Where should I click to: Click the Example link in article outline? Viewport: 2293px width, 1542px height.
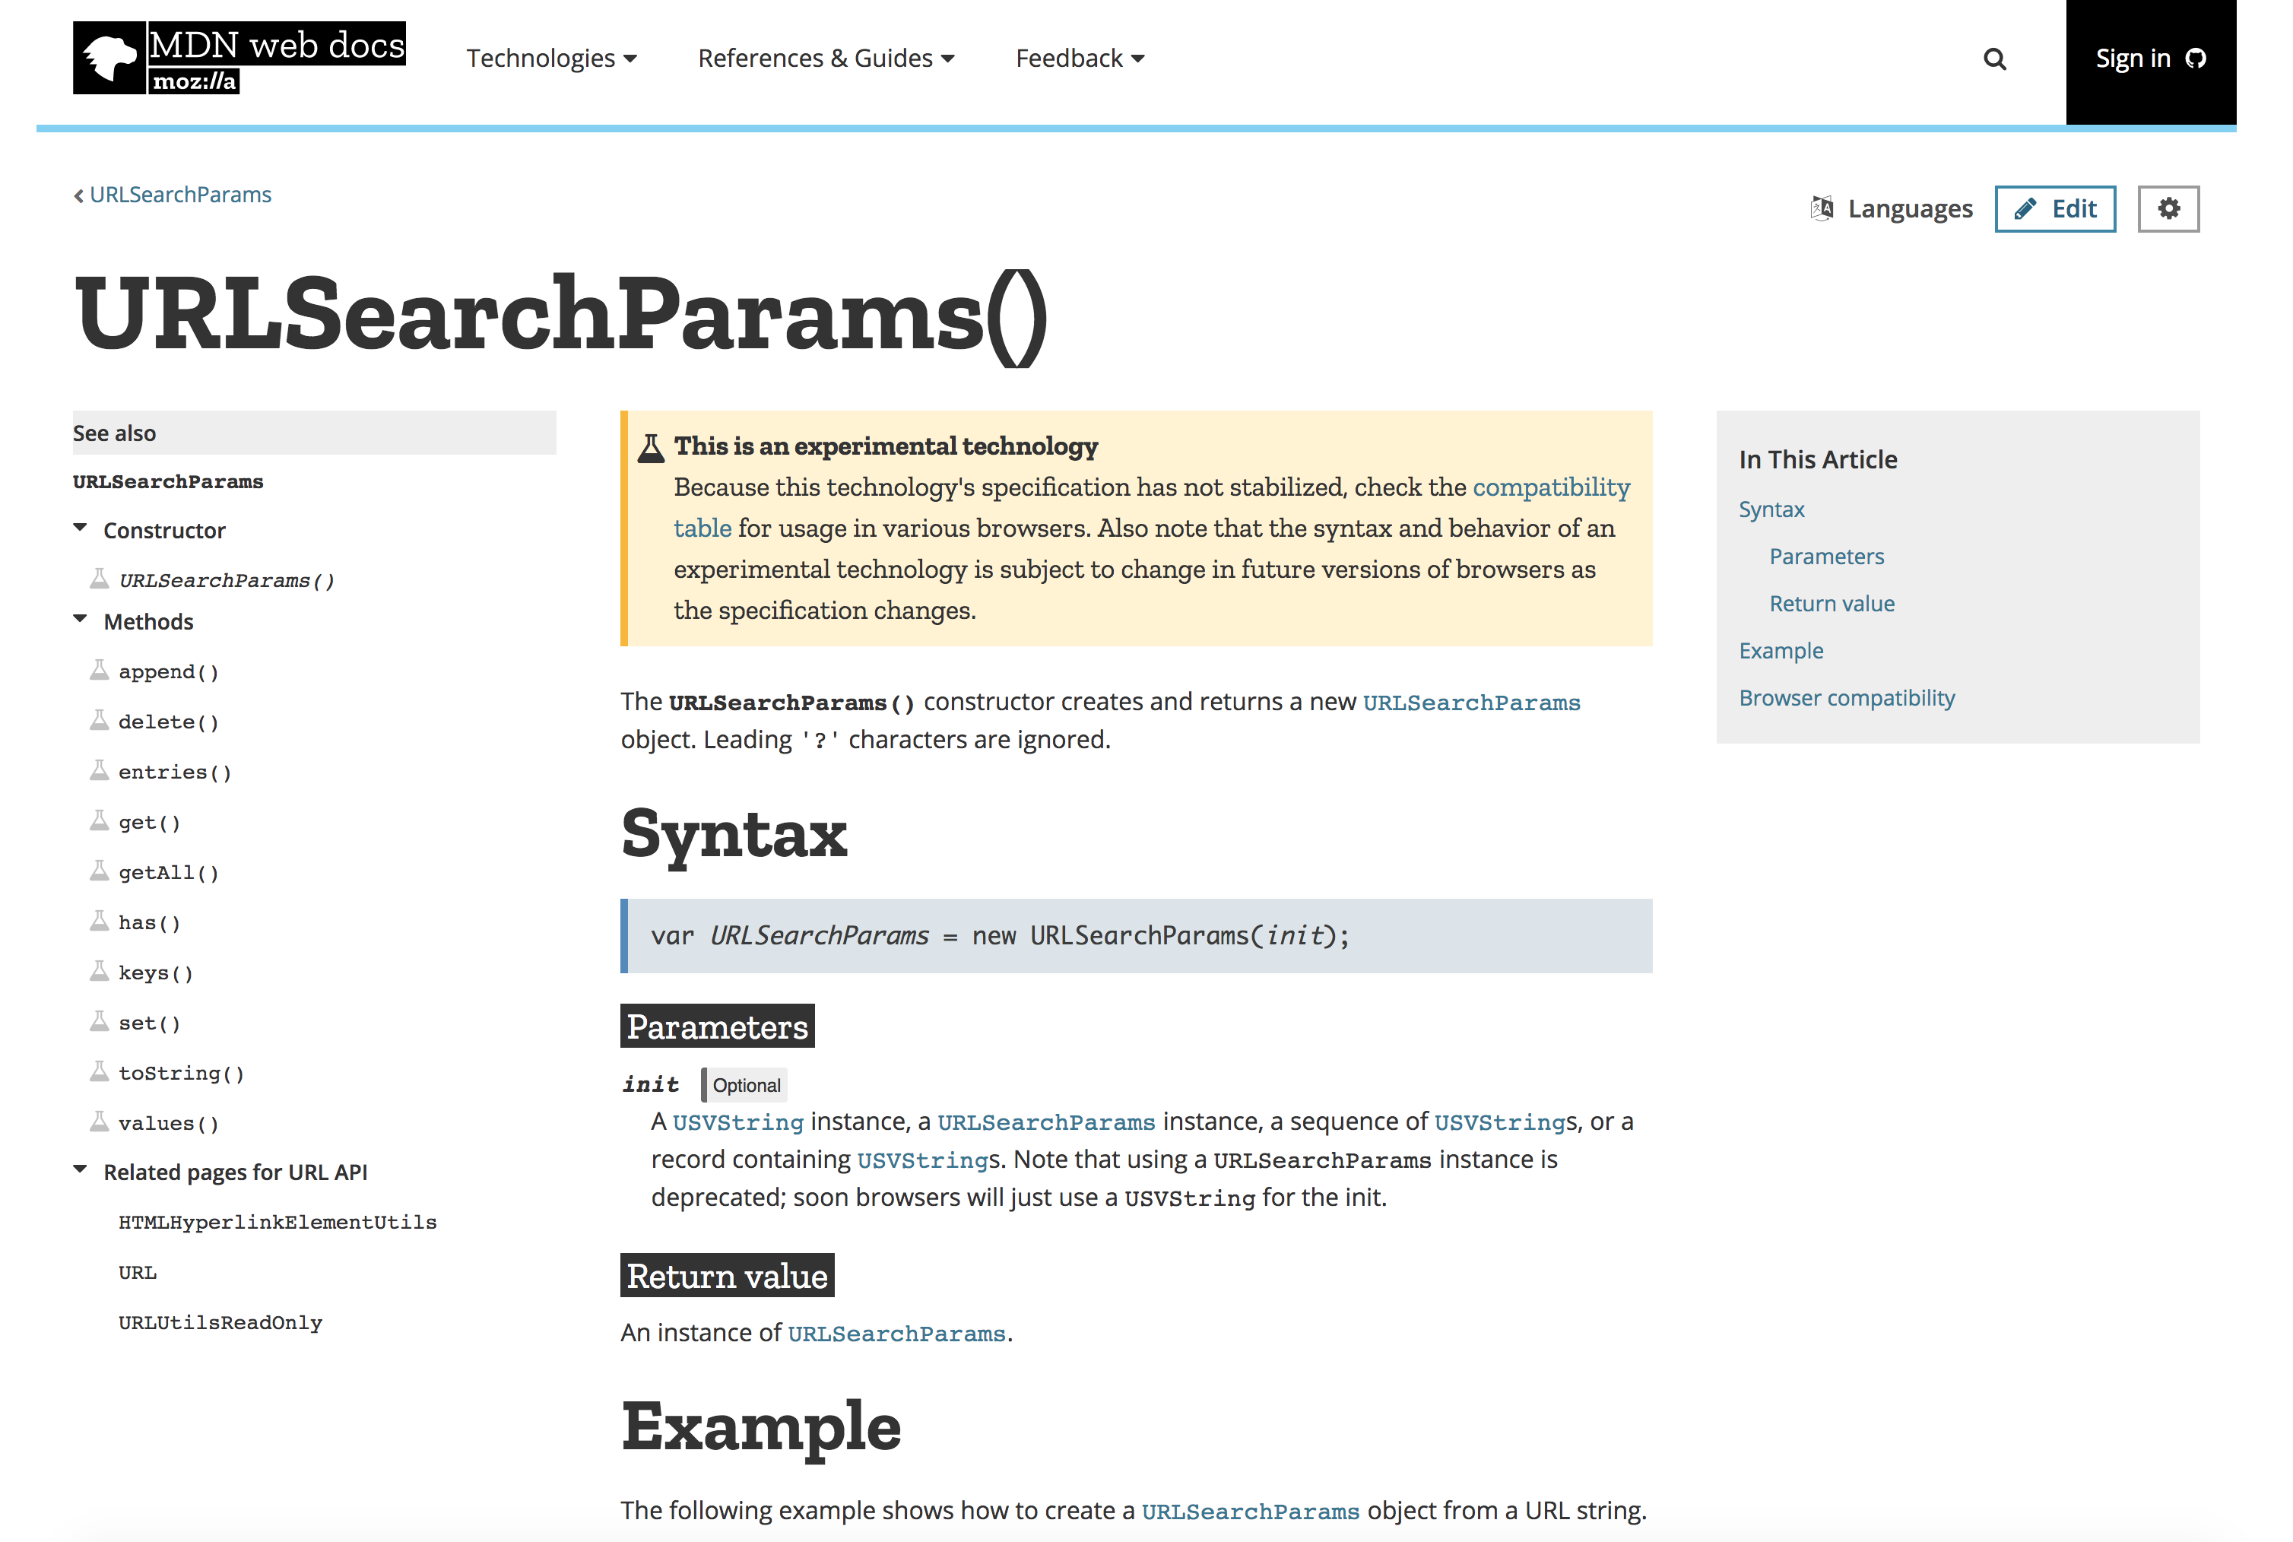pyautogui.click(x=1780, y=651)
